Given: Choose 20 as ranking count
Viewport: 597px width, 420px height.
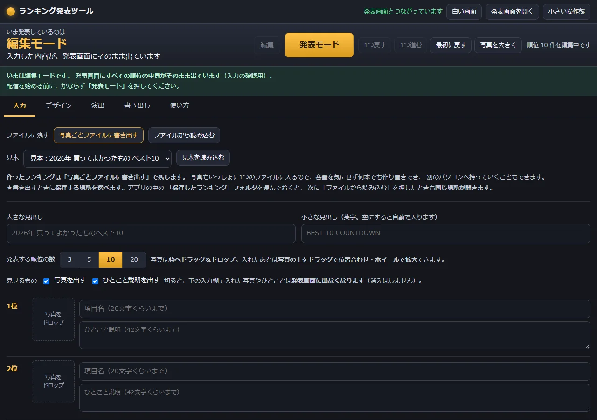Looking at the screenshot, I should tap(134, 260).
